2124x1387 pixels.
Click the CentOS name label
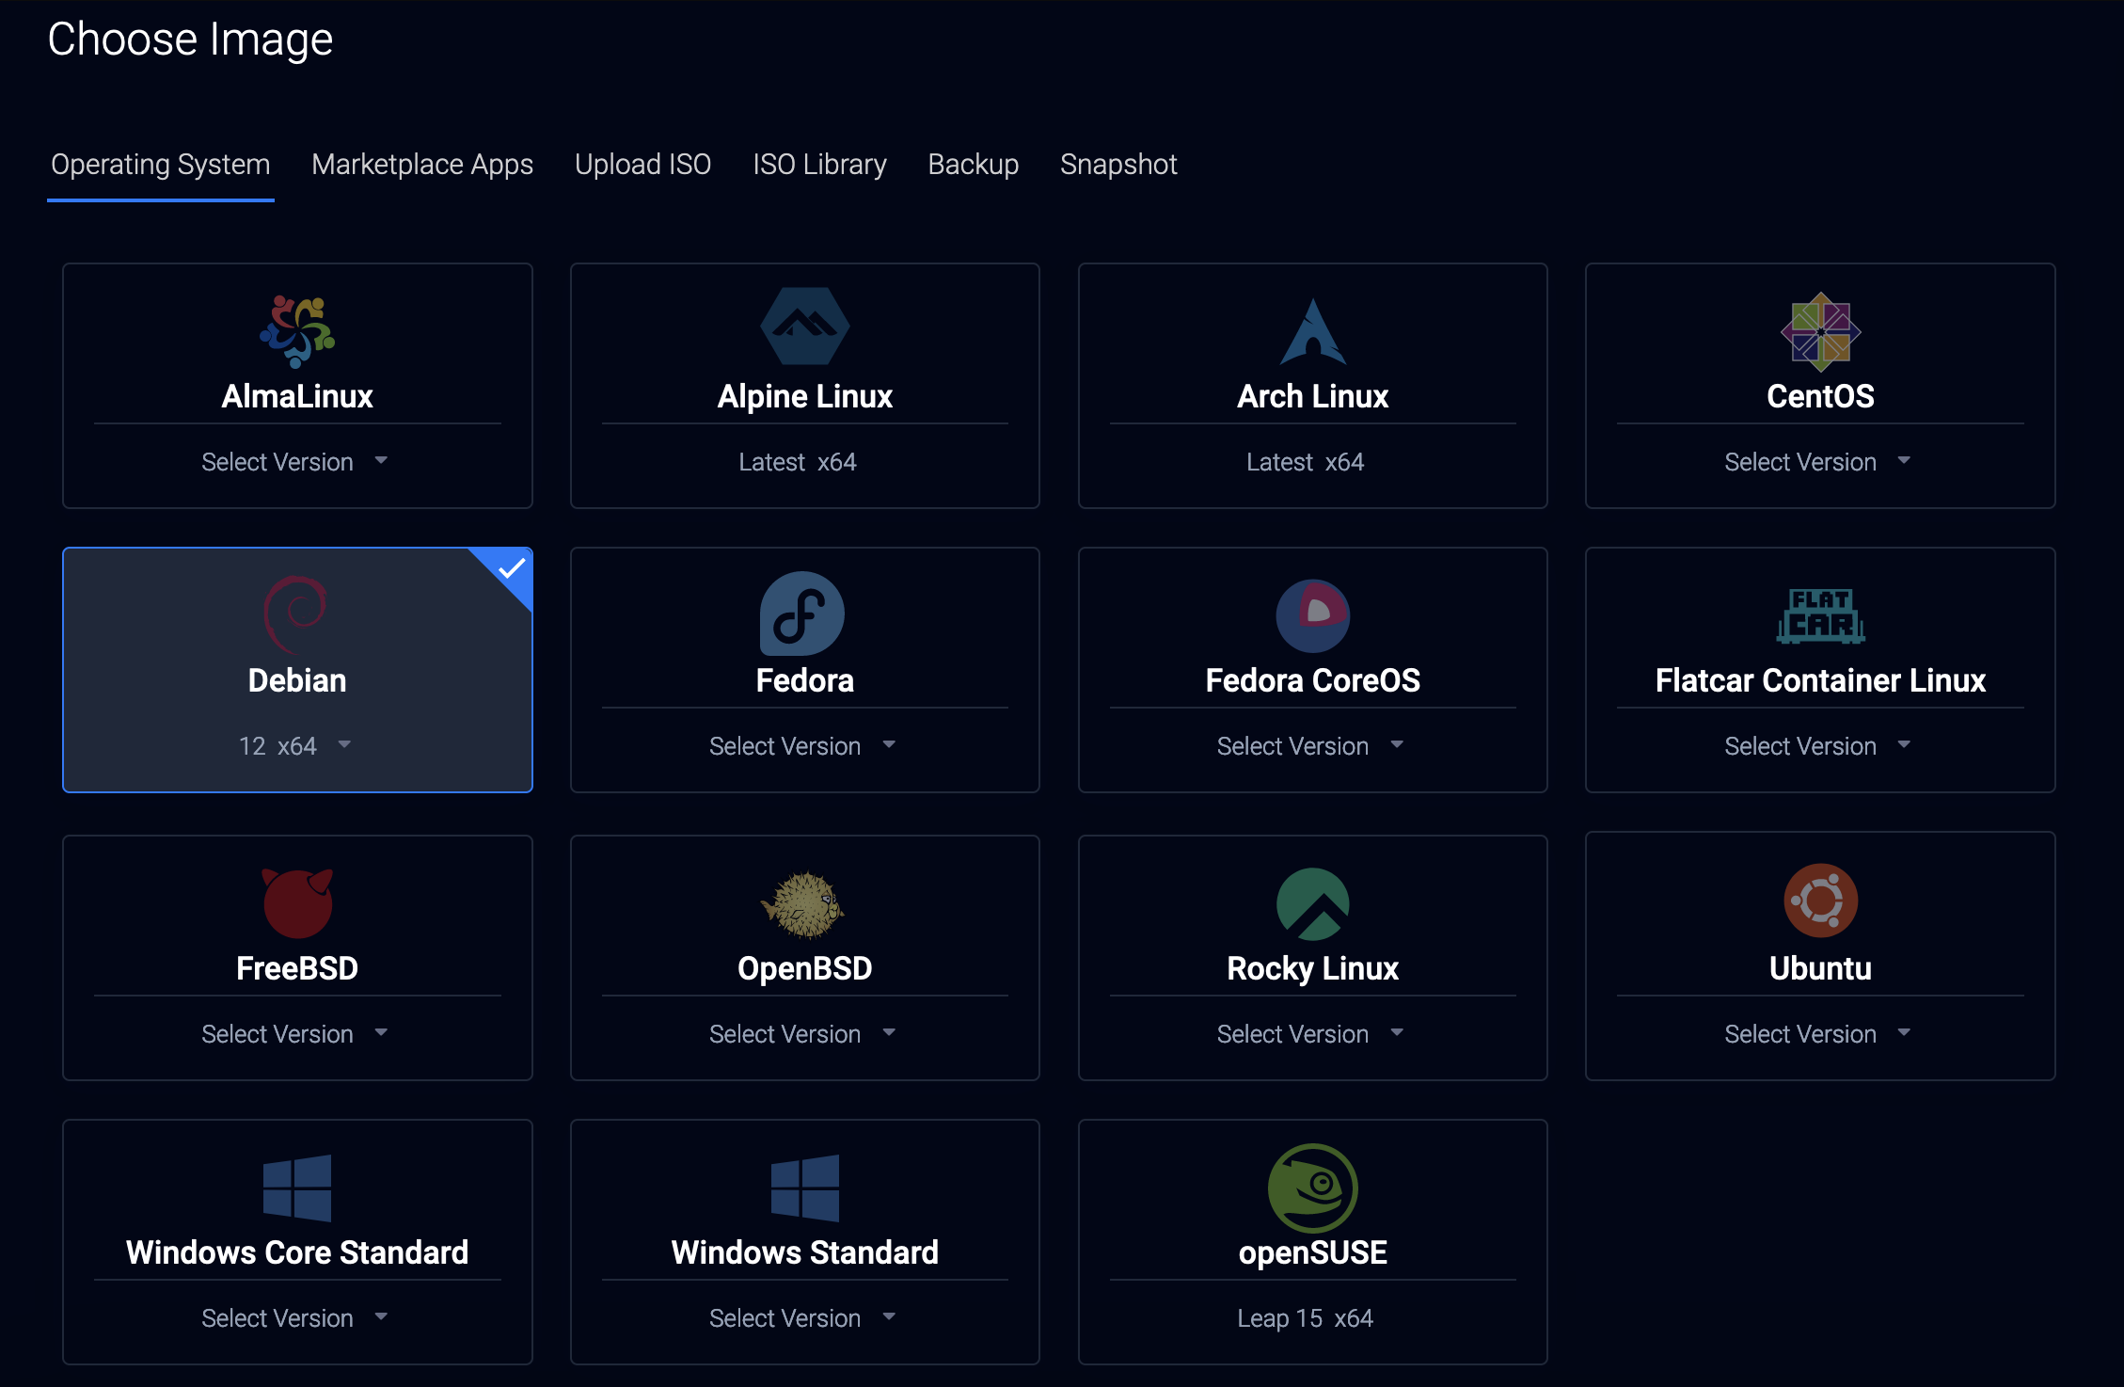click(1820, 396)
